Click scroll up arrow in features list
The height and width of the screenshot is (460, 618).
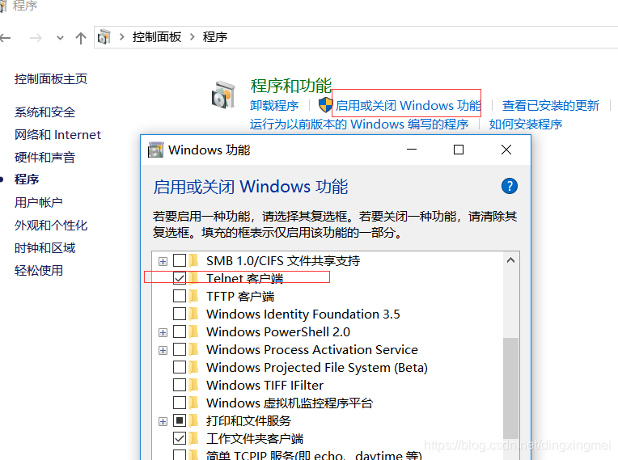point(510,260)
